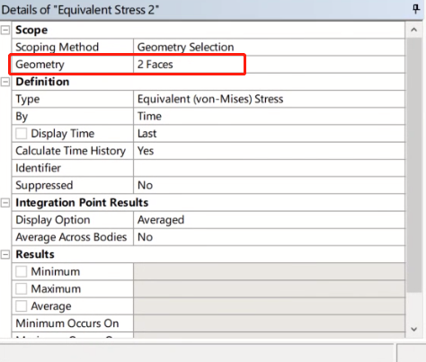
Task: Collapse the Definition section
Action: pyautogui.click(x=5, y=82)
